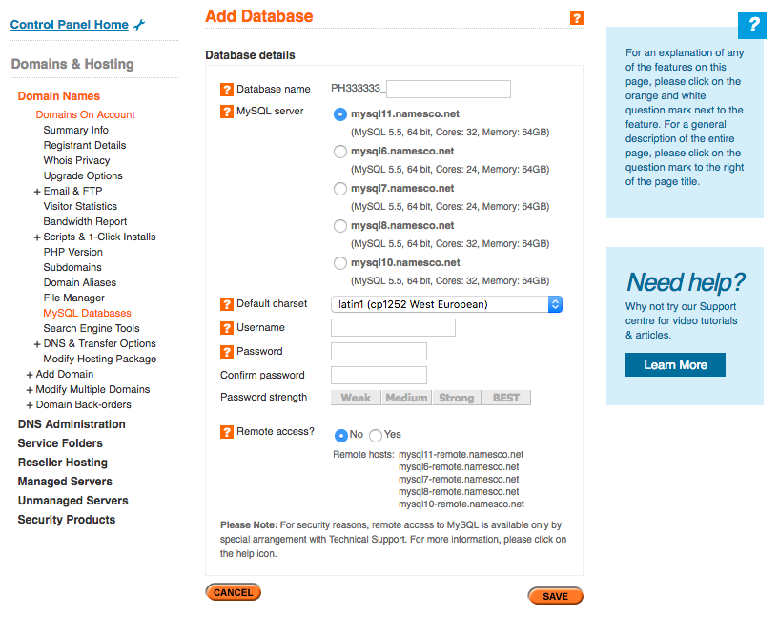
Task: Click the Confirm password input field
Action: tap(379, 376)
